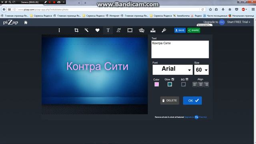The width and height of the screenshot is (256, 144).
Task: Open the MEME tool
Action: [x=153, y=30]
